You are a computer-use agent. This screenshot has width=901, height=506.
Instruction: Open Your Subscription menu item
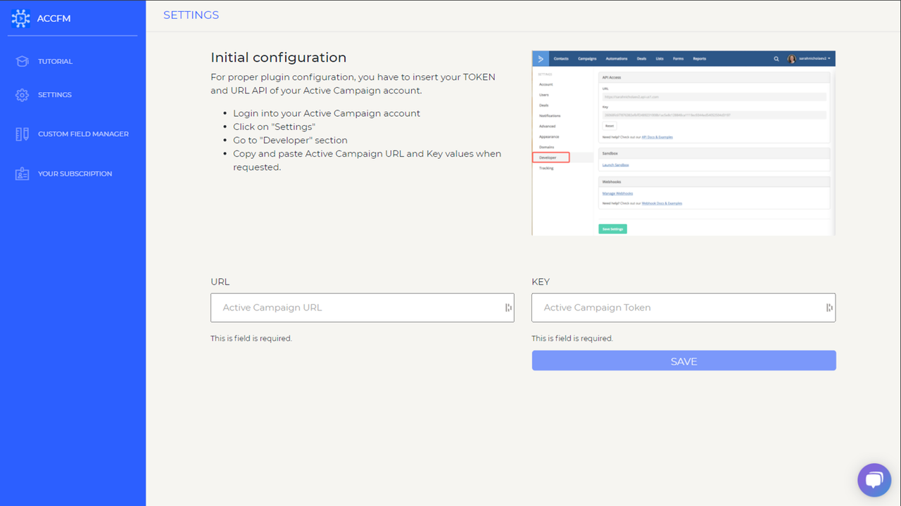point(75,174)
